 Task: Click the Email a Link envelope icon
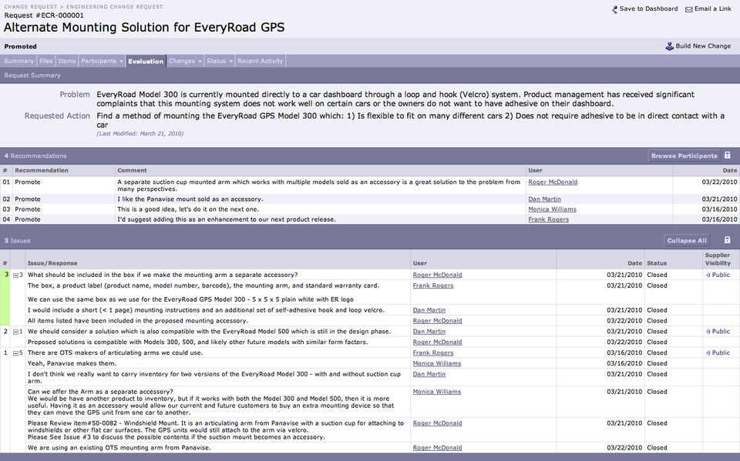point(688,9)
